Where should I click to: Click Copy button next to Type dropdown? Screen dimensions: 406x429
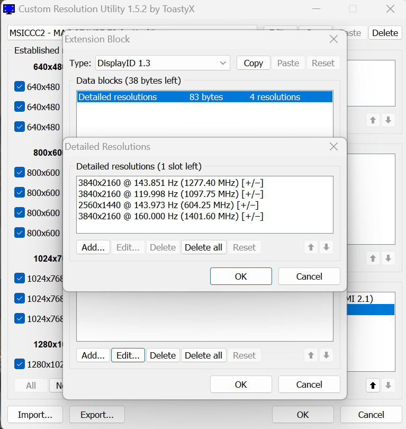(x=253, y=63)
